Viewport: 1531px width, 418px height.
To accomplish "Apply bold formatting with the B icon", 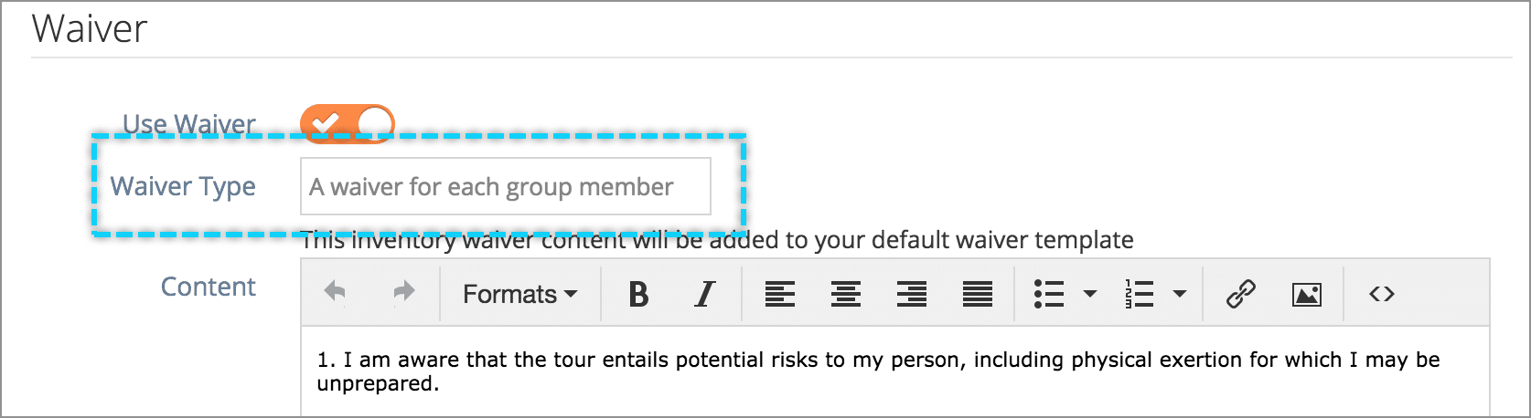I will (x=638, y=294).
